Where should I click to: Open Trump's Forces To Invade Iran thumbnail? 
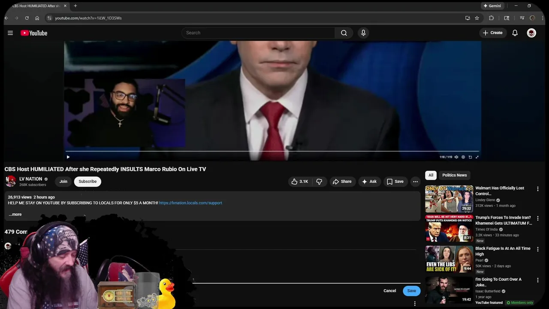tap(449, 229)
